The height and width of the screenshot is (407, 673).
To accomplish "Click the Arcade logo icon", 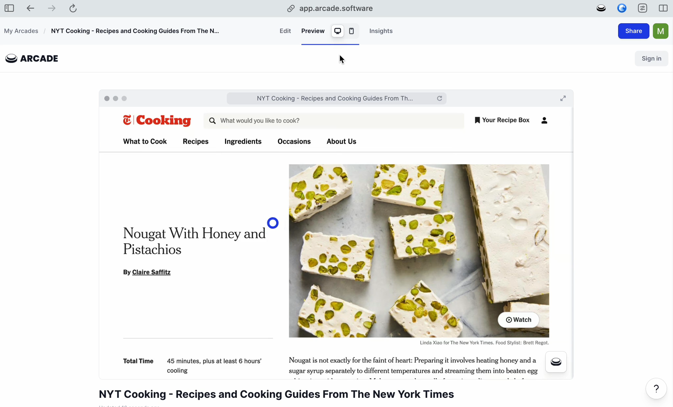I will 11,58.
